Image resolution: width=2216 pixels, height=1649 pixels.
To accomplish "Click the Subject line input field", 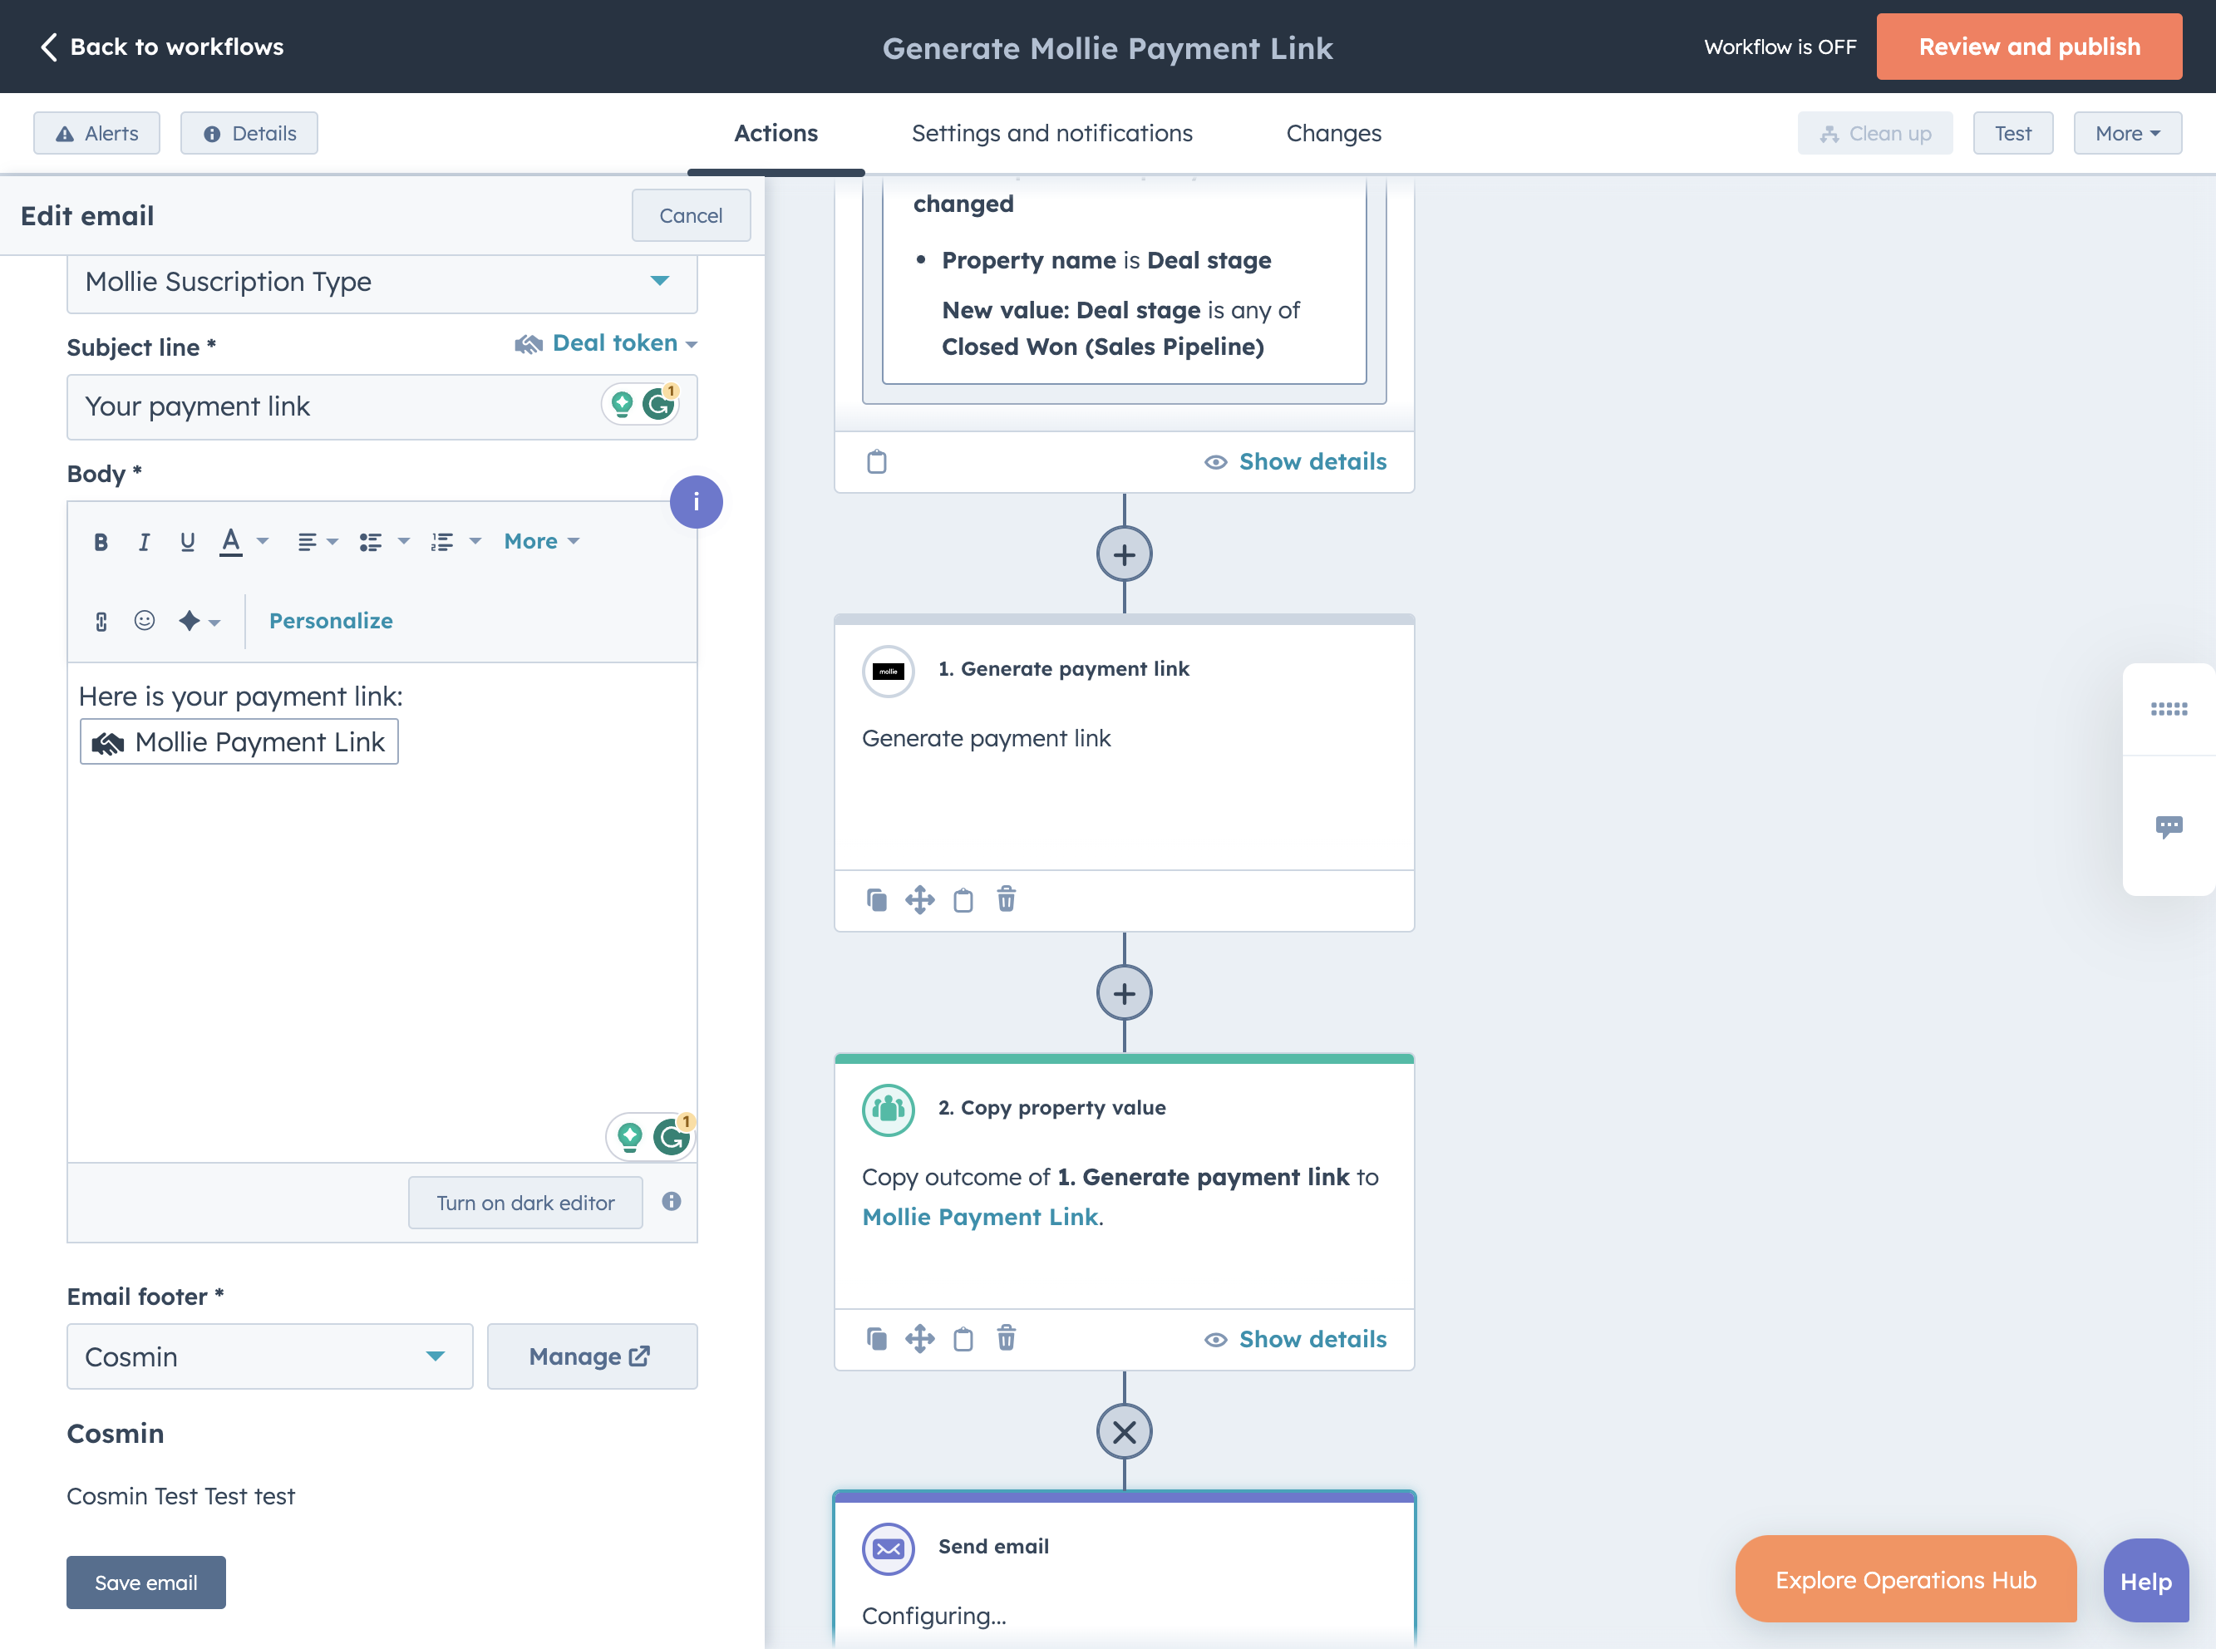I will point(382,407).
